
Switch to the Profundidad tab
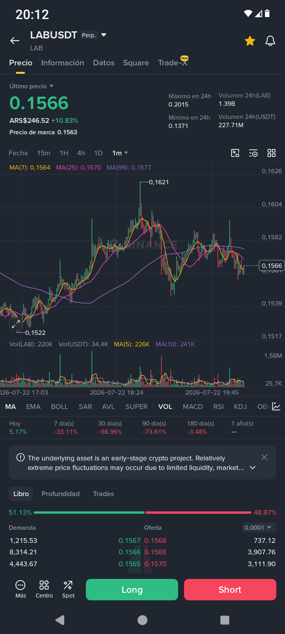pyautogui.click(x=61, y=494)
